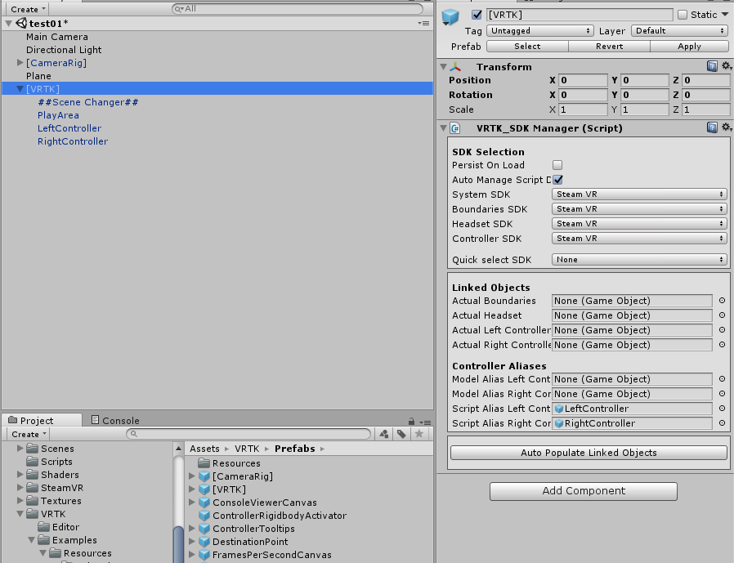Viewport: 734px width, 563px height.
Task: Open Transform component help icon
Action: 712,66
